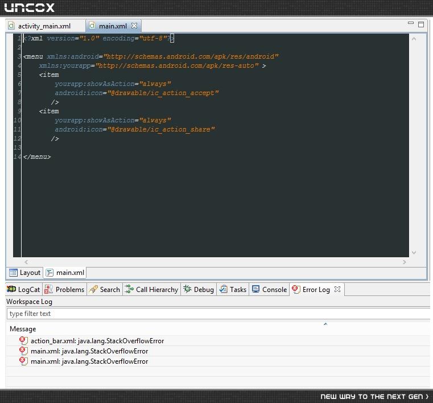Click the Call Hierarchy tab icon
The height and width of the screenshot is (403, 433).
[x=129, y=289]
